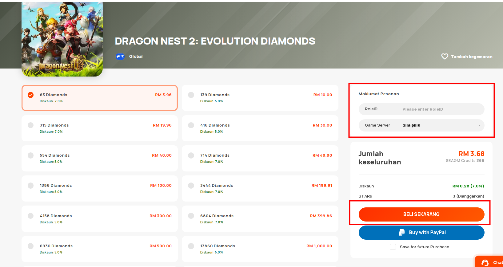The height and width of the screenshot is (267, 503).
Task: Open the Chat support headset icon
Action: click(x=485, y=263)
